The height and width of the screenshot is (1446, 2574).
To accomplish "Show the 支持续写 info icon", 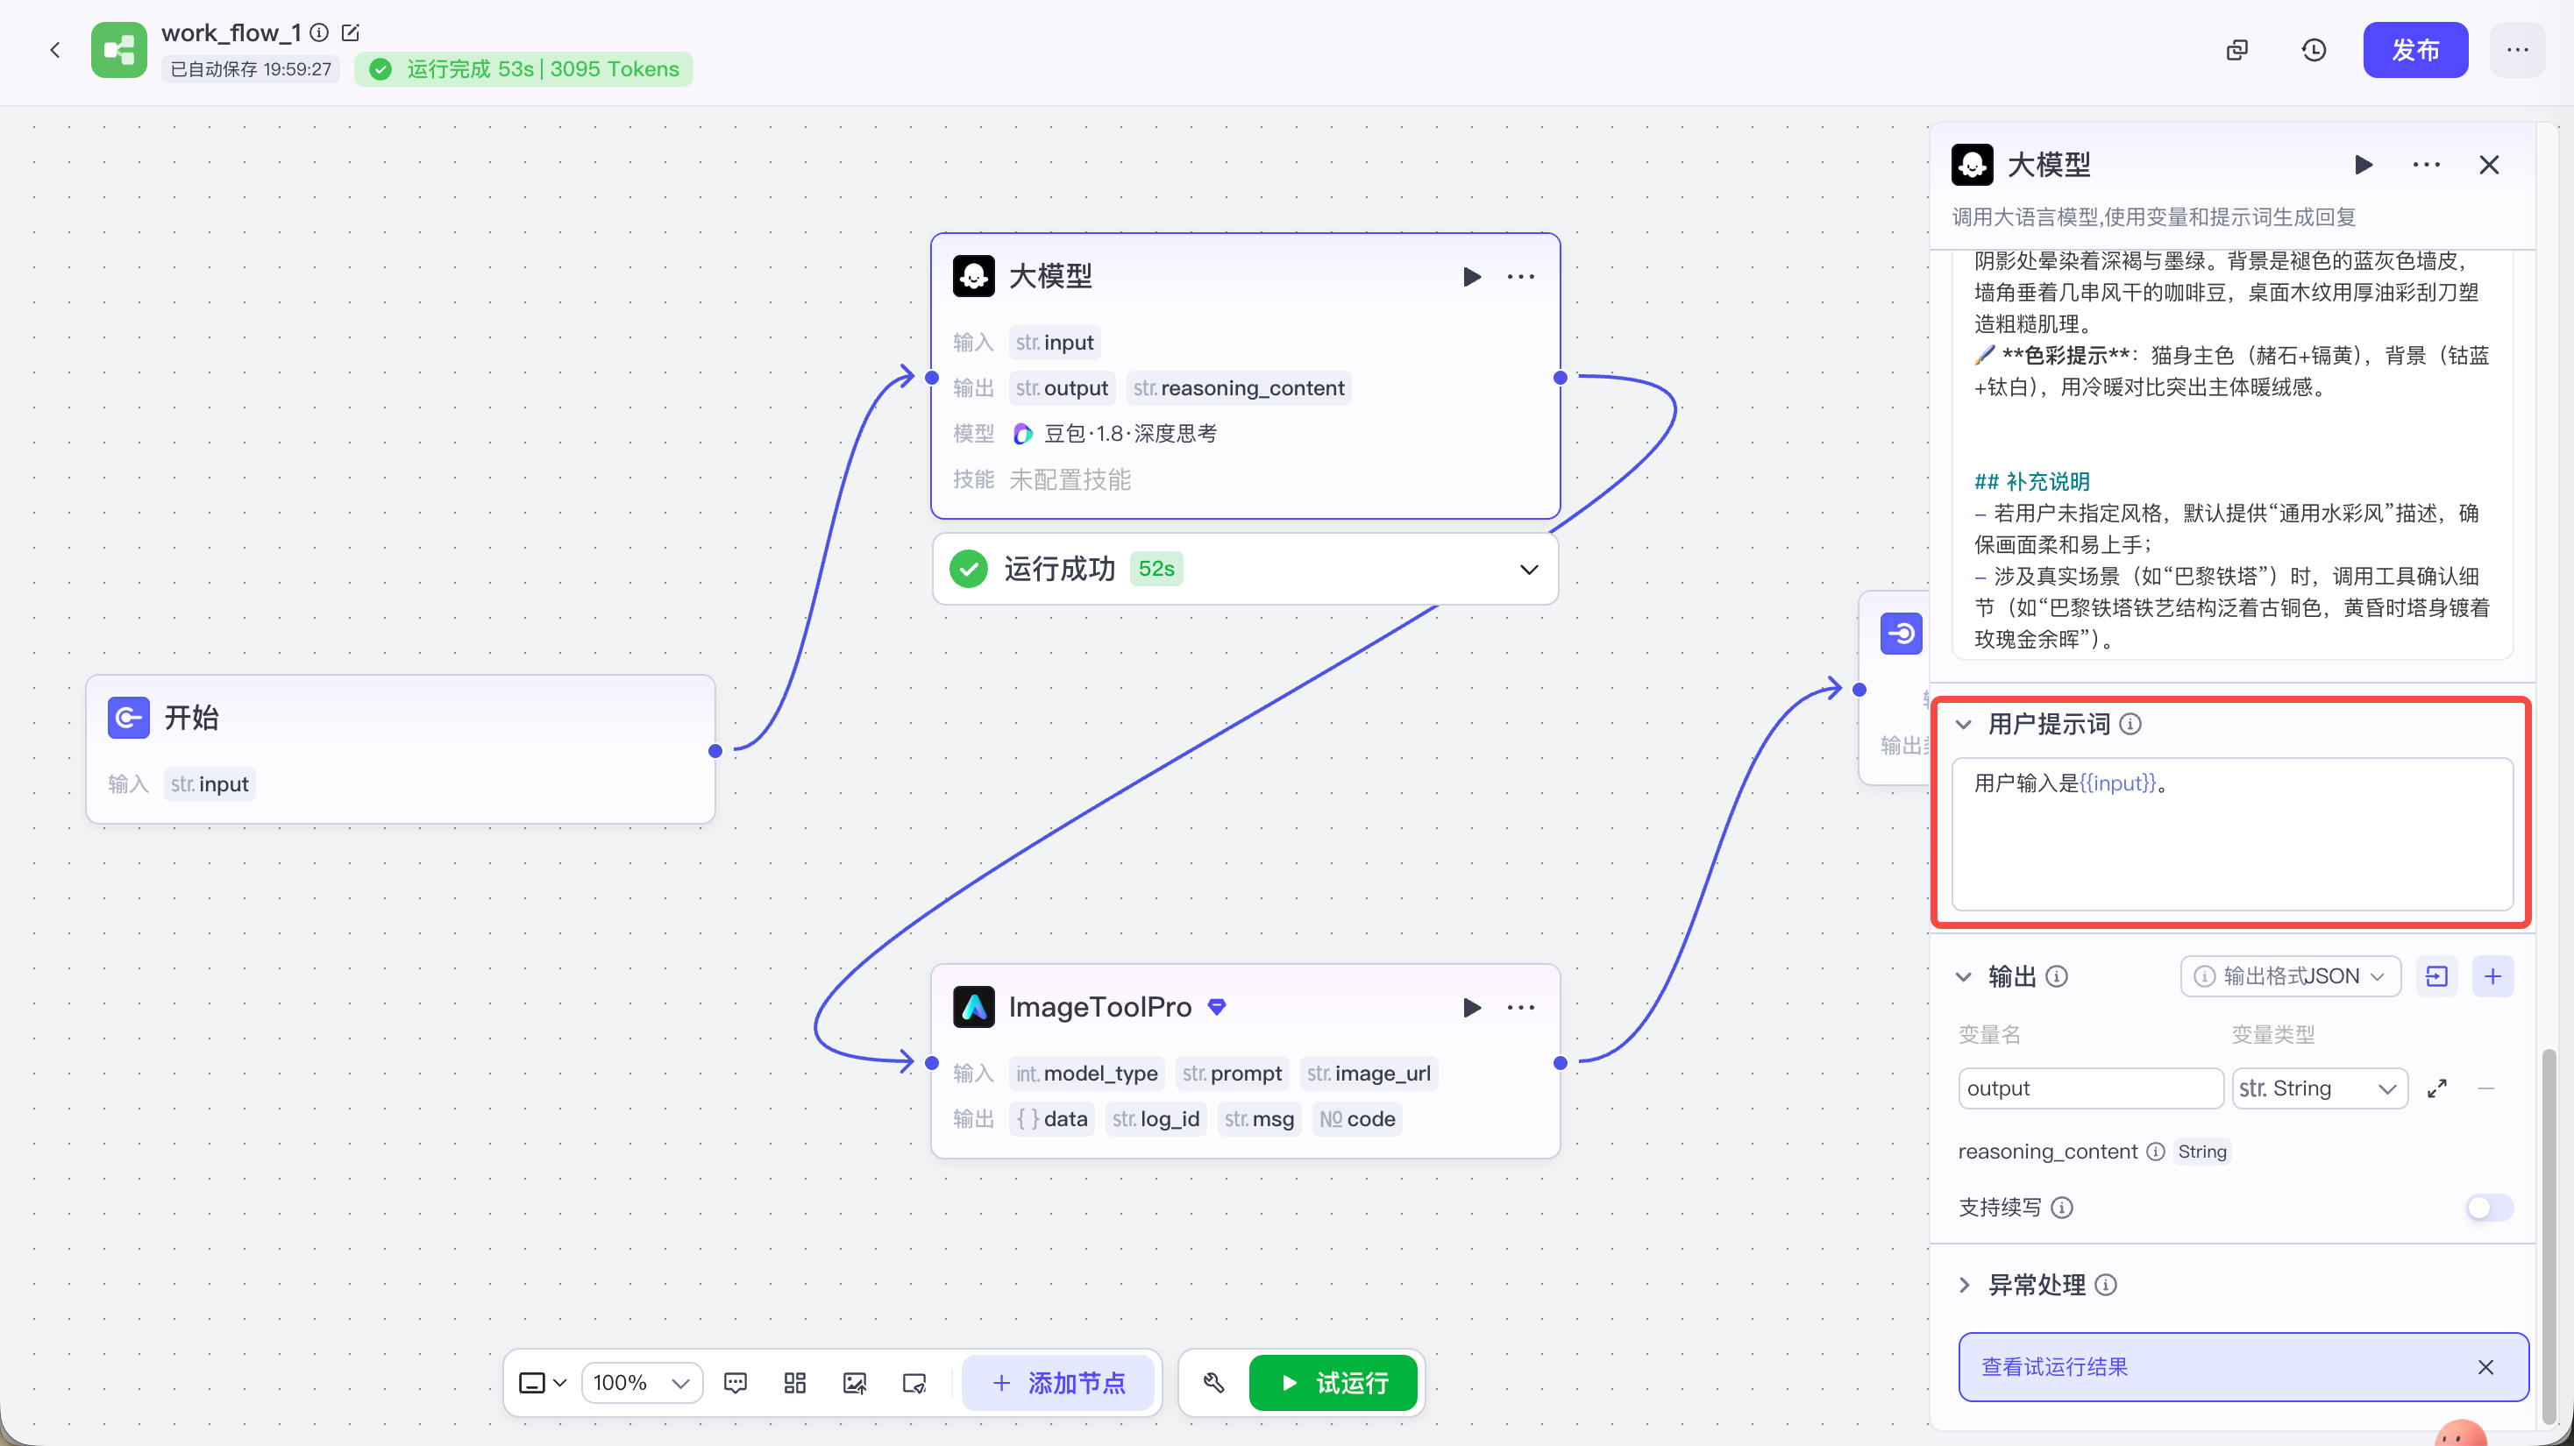I will [x=2061, y=1208].
